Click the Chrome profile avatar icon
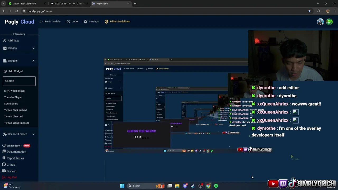This screenshot has height=190, width=338. 328,11
